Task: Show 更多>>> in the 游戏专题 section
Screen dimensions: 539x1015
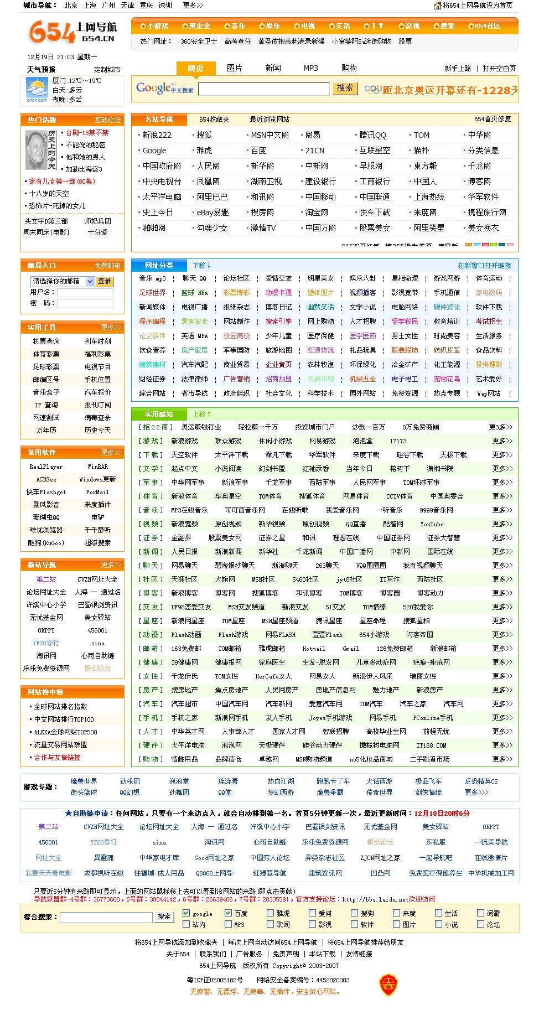Action: point(476,792)
